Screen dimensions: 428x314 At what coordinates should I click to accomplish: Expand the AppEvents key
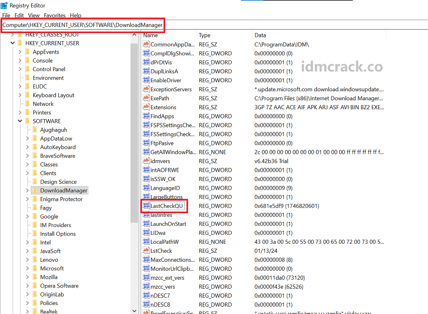coord(20,52)
